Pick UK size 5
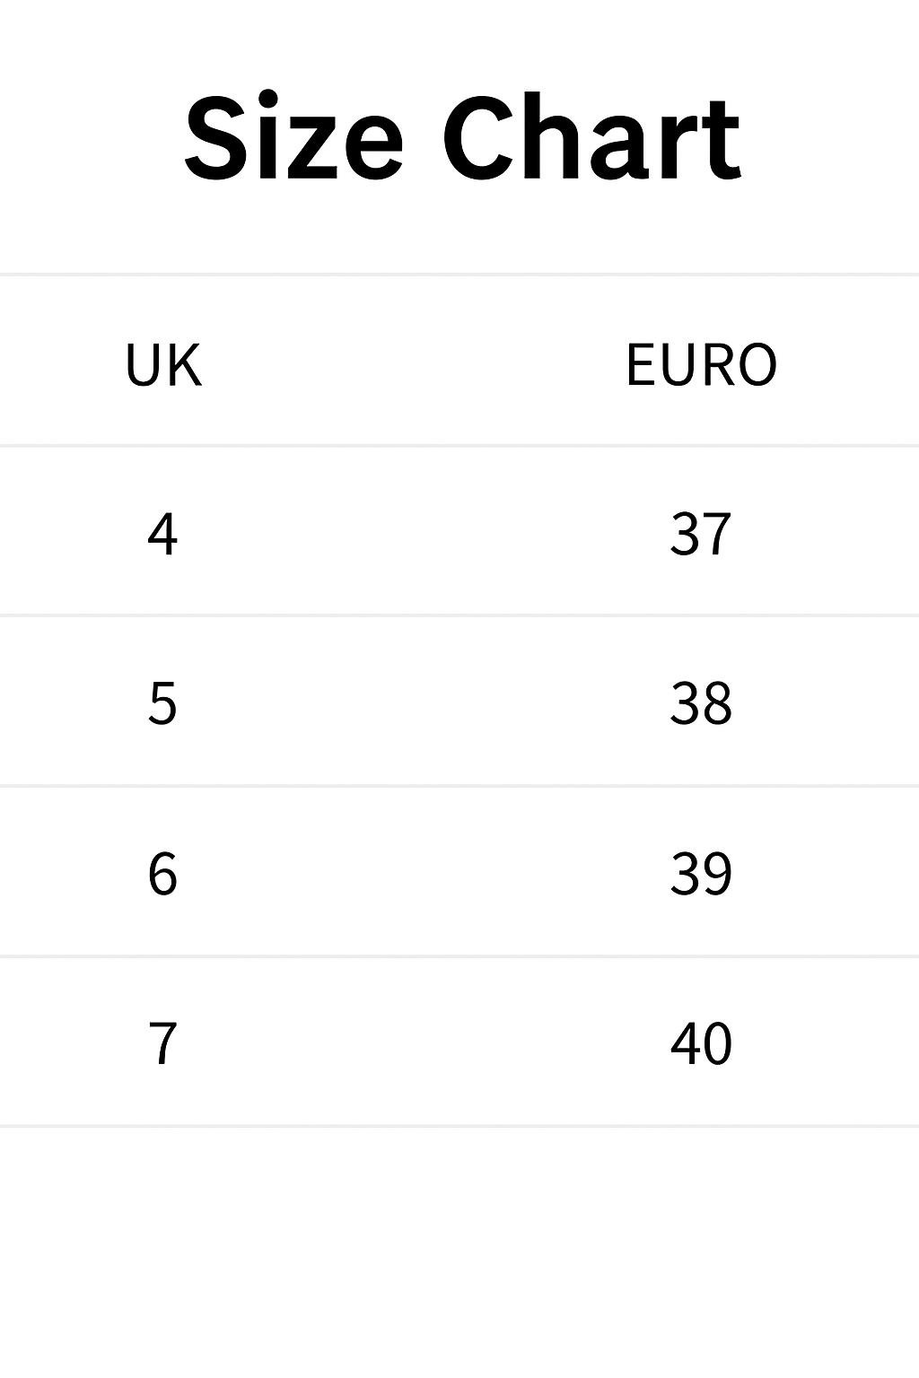Screen dimensions: 919x1378 [x=162, y=702]
